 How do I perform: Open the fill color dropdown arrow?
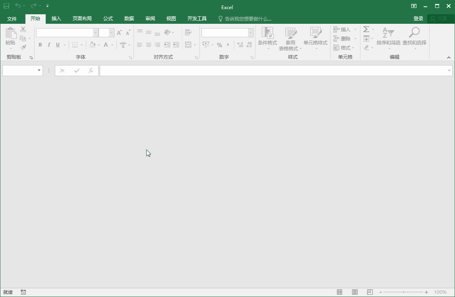(x=98, y=45)
